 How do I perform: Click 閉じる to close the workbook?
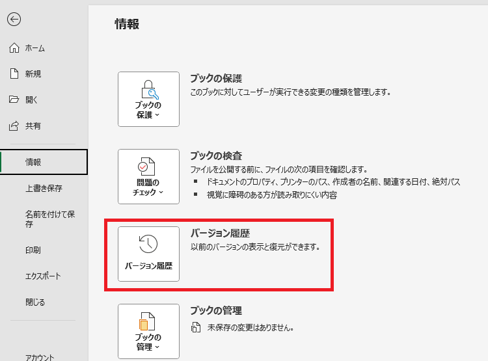click(x=35, y=302)
